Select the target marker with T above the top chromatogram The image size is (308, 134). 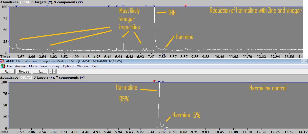point(123,5)
